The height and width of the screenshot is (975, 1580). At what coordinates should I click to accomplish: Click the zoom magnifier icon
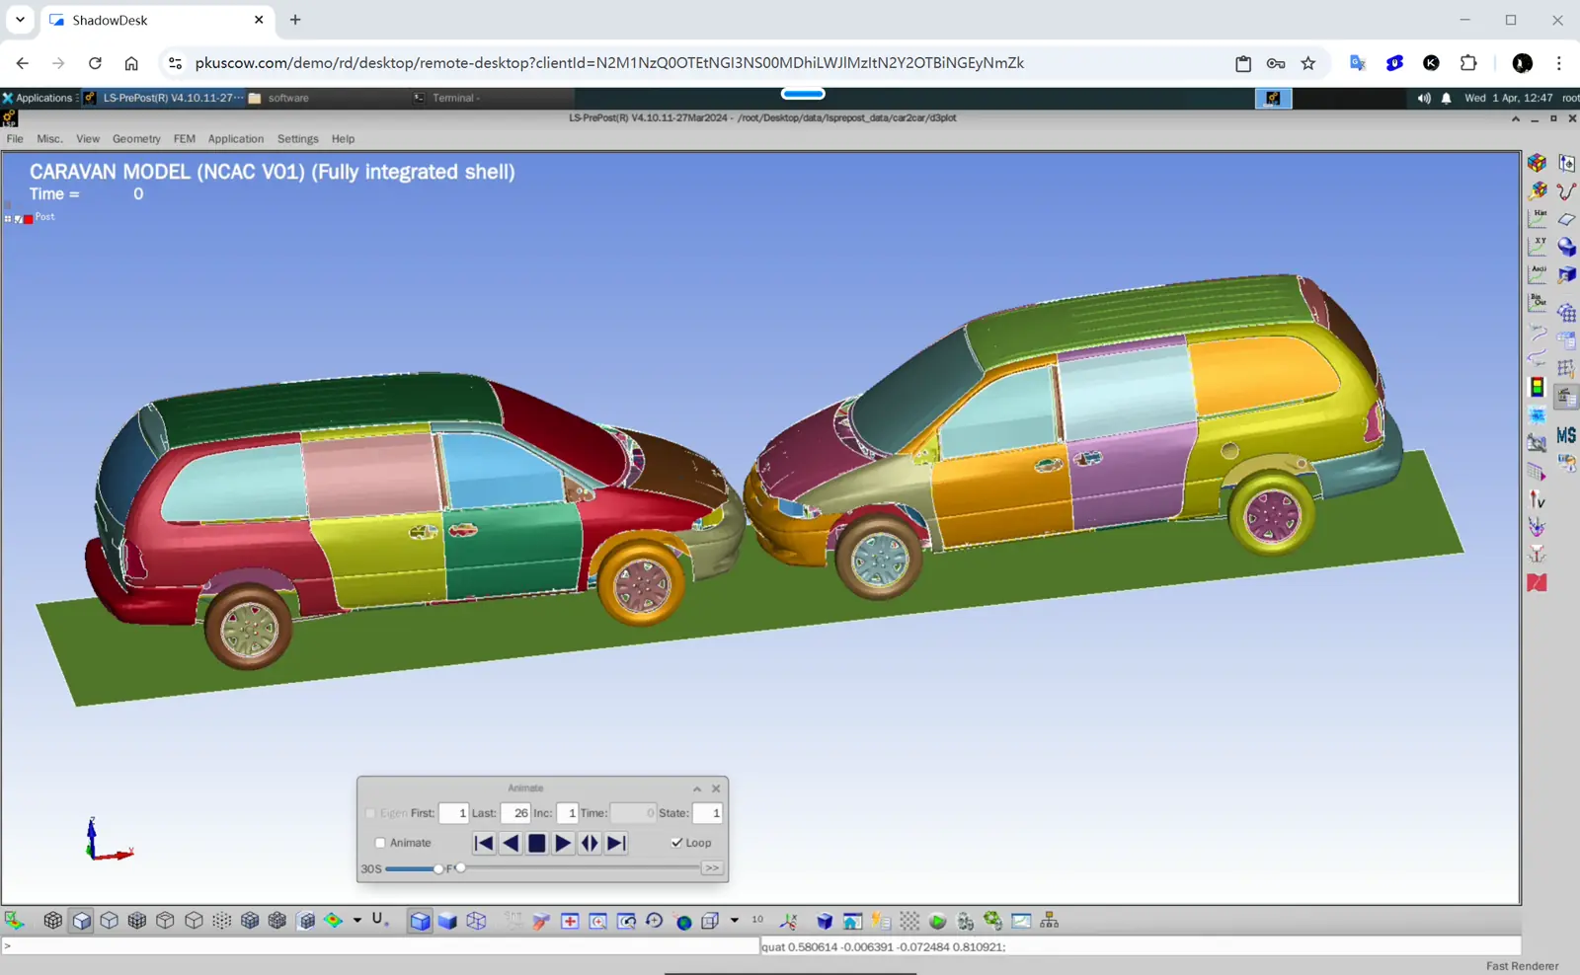(x=598, y=921)
